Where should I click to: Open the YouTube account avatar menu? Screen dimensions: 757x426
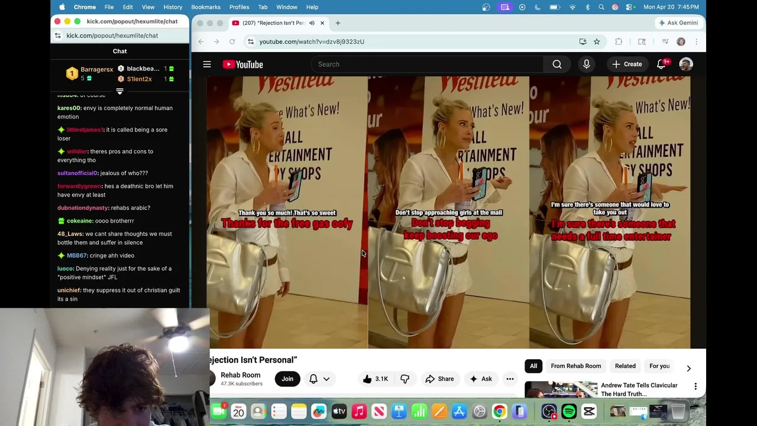[x=686, y=64]
